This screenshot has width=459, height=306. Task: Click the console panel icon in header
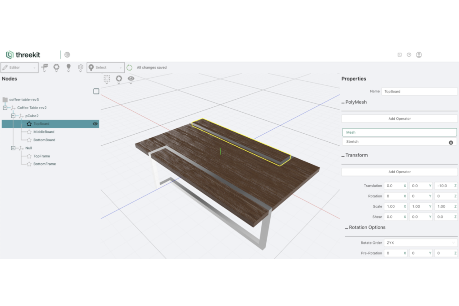(399, 55)
